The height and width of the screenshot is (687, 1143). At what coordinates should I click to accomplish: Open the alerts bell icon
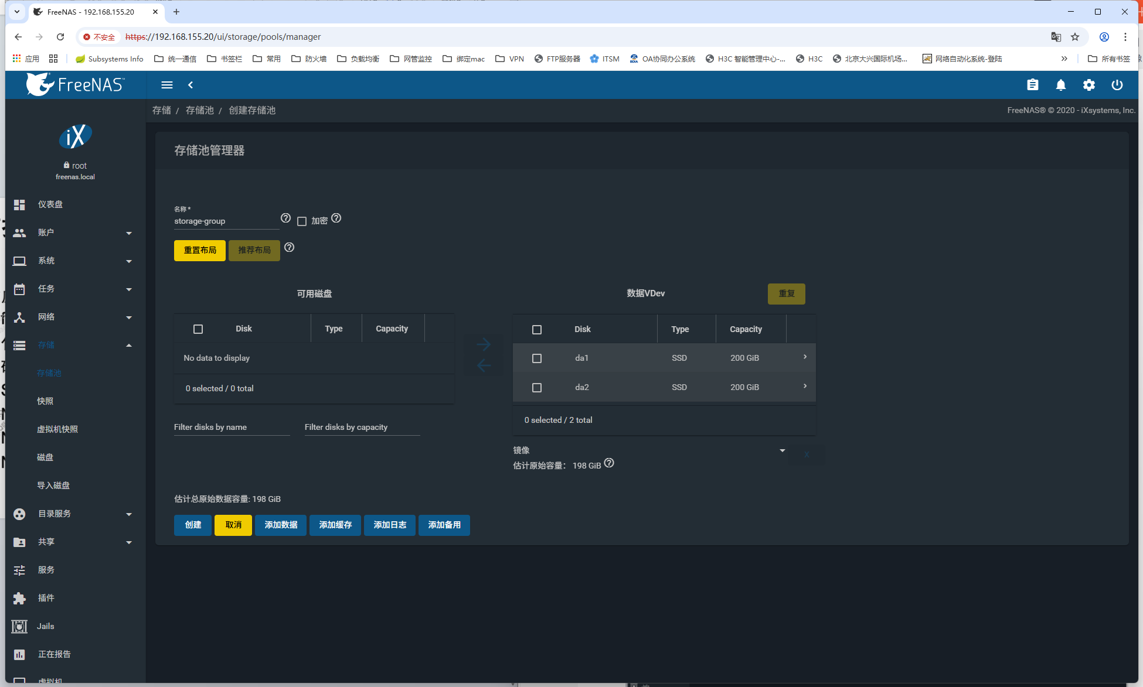tap(1060, 85)
